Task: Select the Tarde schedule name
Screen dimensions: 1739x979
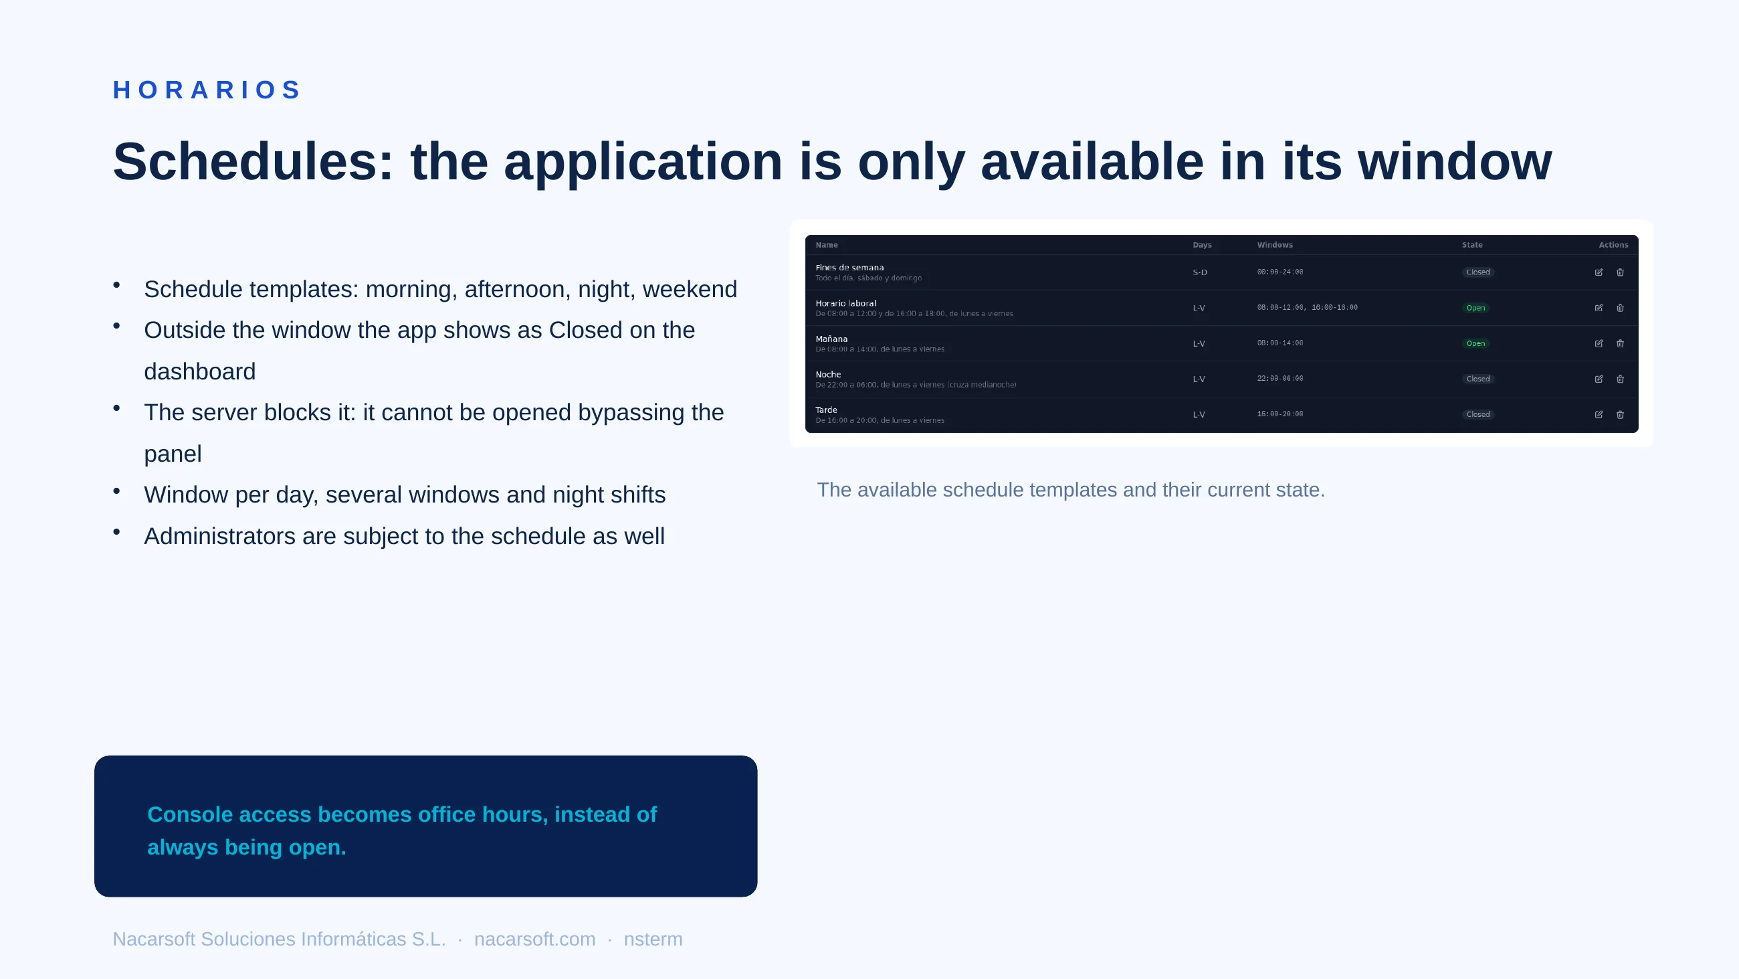Action: click(x=825, y=410)
